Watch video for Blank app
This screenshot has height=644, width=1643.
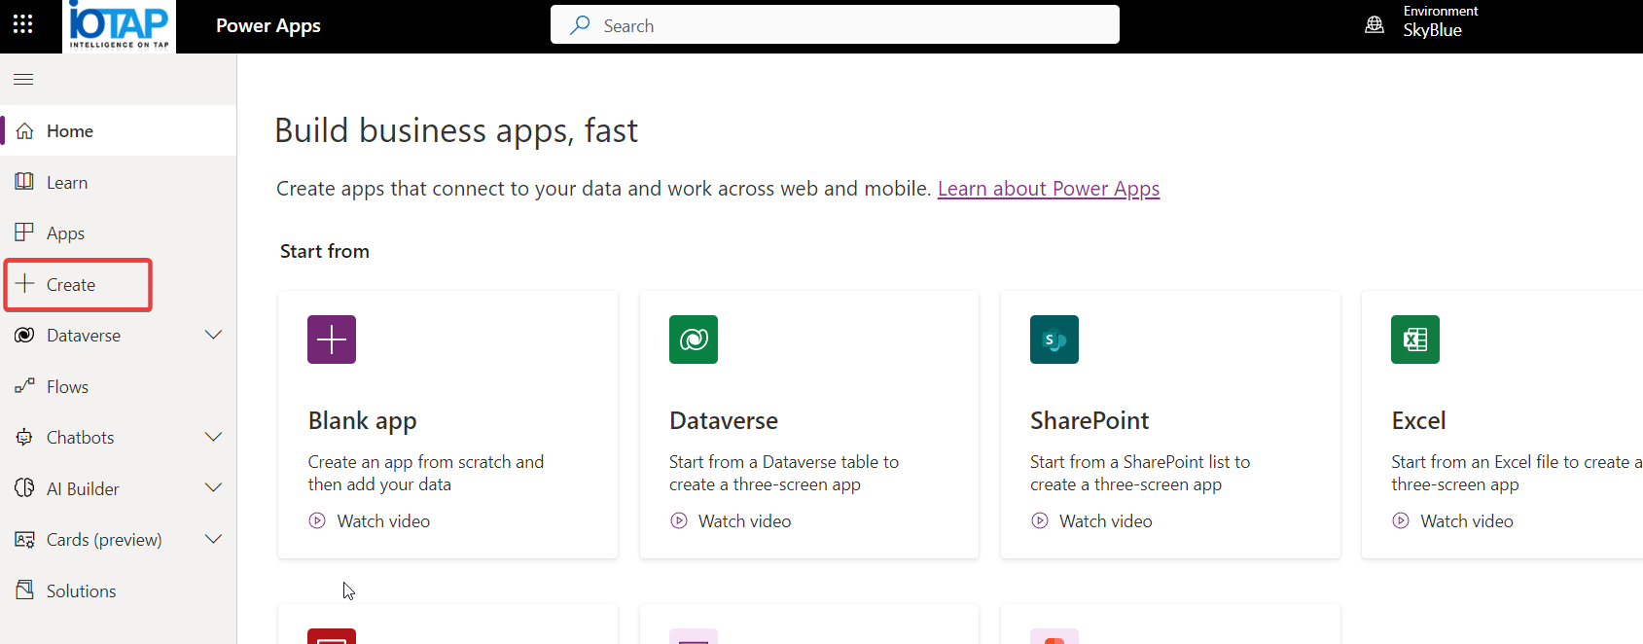tap(383, 521)
